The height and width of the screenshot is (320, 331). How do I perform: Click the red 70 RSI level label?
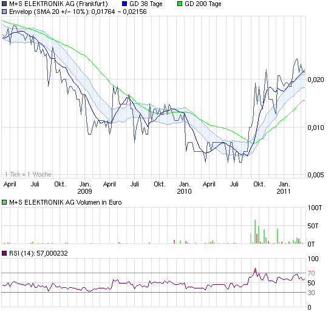click(311, 273)
